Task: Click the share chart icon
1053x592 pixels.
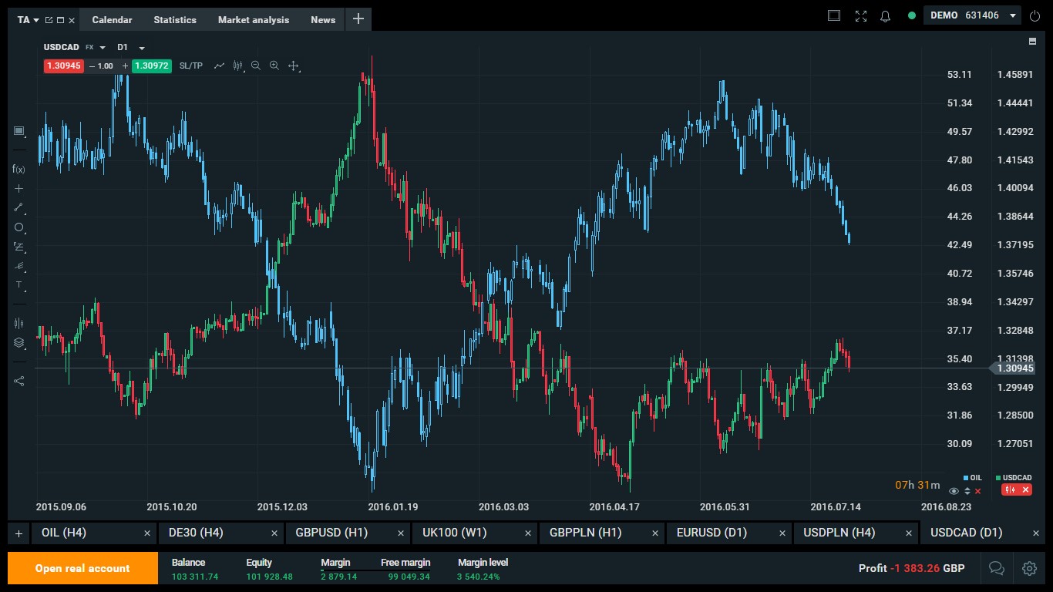Action: pyautogui.click(x=19, y=381)
